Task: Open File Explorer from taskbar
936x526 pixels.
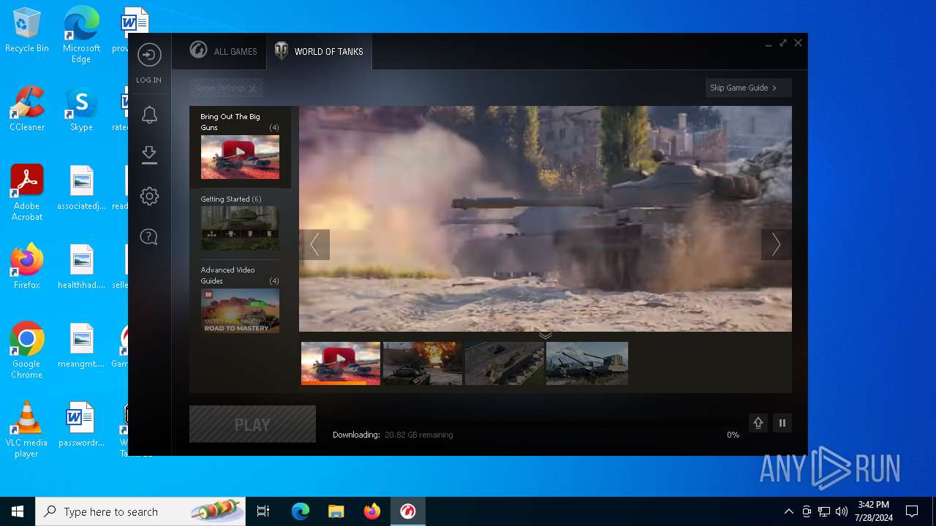Action: click(x=336, y=511)
